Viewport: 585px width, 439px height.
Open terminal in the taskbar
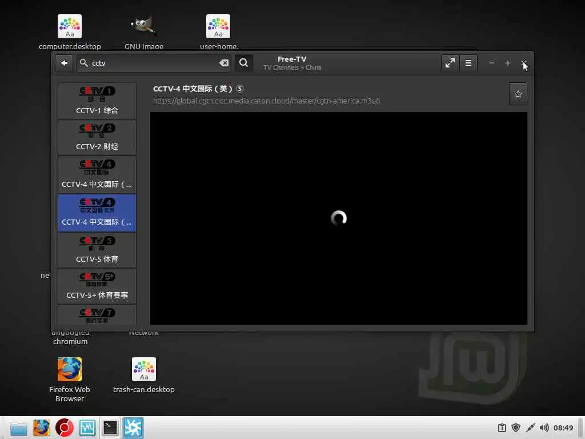click(x=110, y=428)
